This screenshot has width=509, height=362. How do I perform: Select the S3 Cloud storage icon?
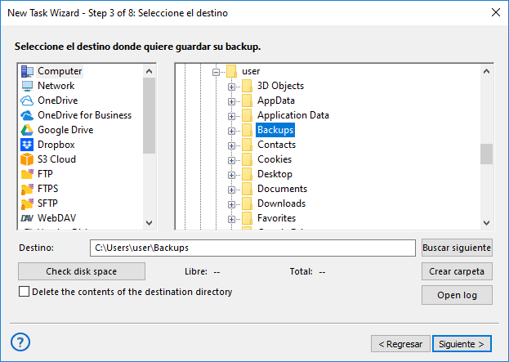[x=27, y=159]
